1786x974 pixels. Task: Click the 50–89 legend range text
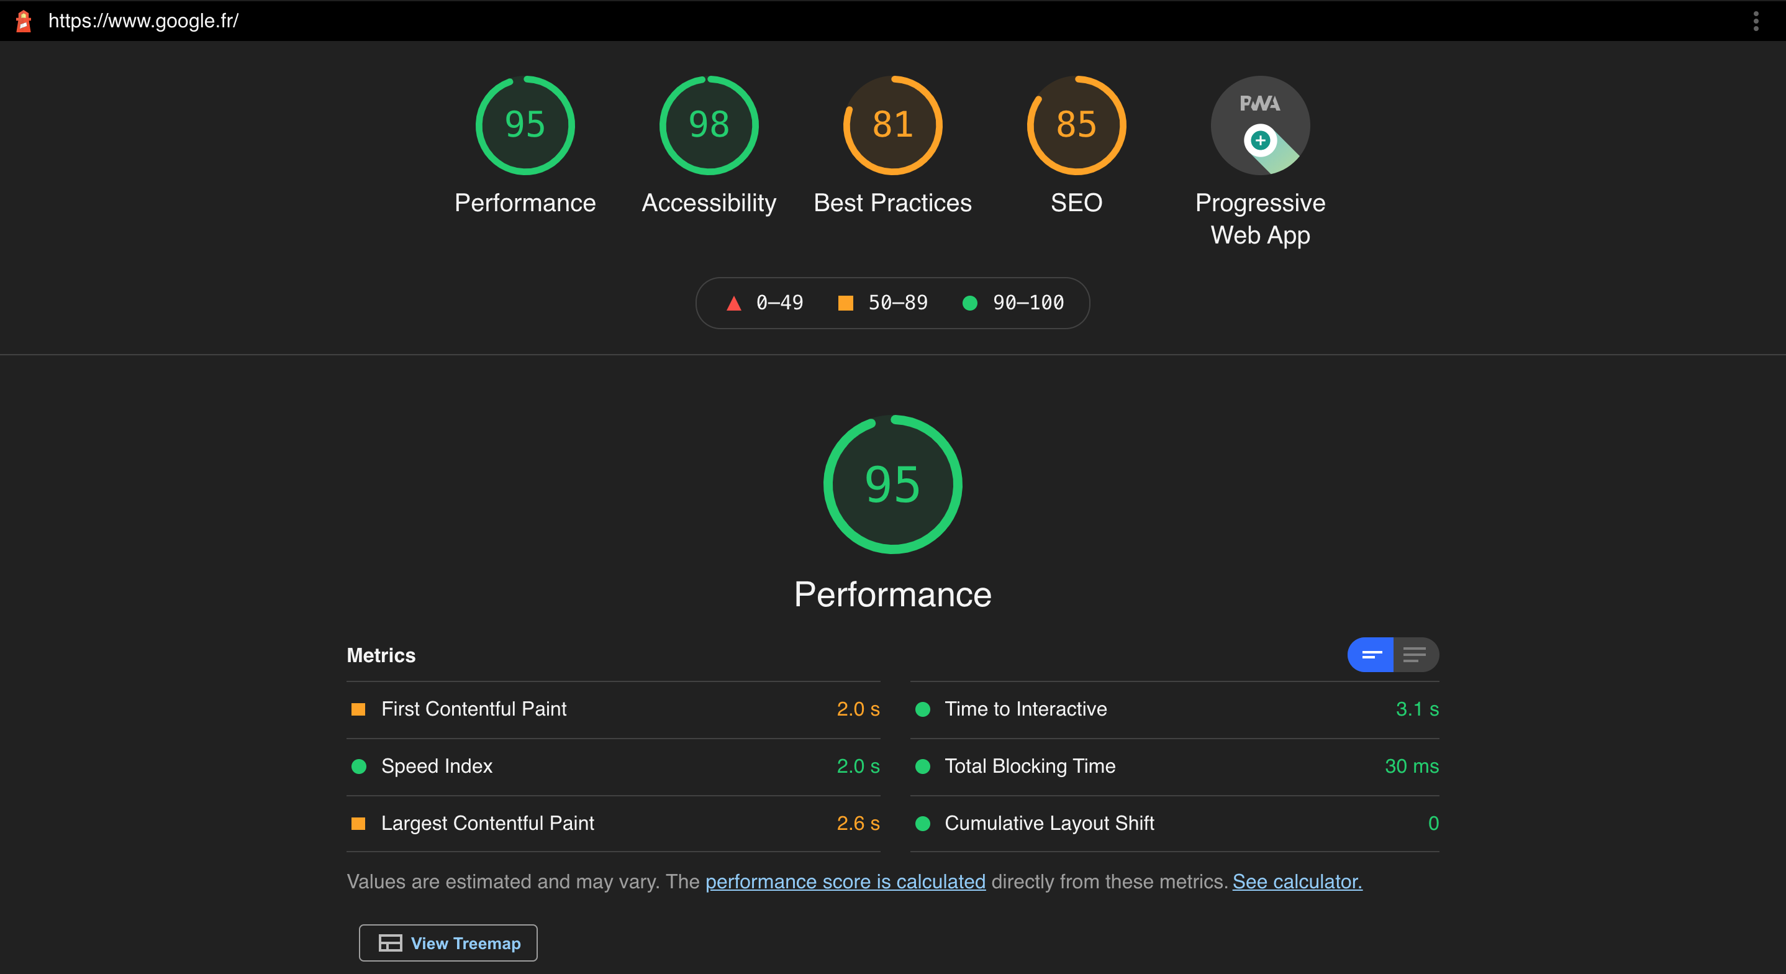pyautogui.click(x=898, y=303)
